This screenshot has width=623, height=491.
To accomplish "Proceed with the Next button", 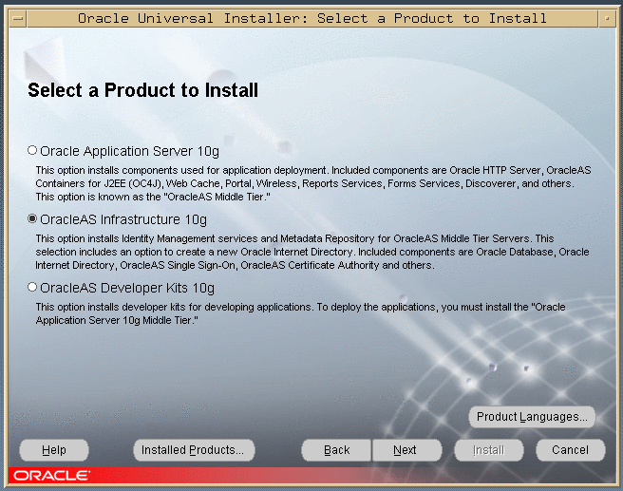I will [x=406, y=450].
